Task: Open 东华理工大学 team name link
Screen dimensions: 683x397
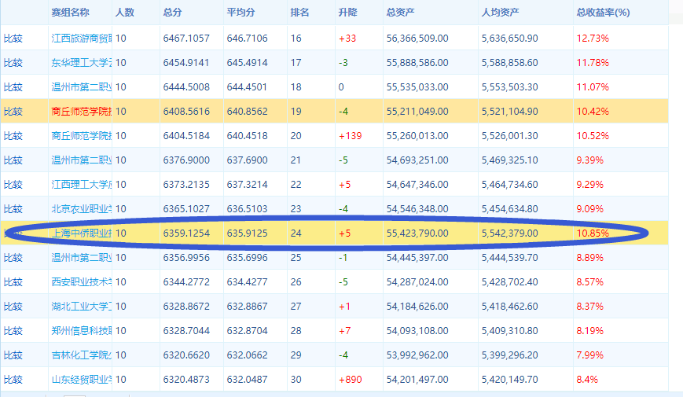Action: pos(81,62)
